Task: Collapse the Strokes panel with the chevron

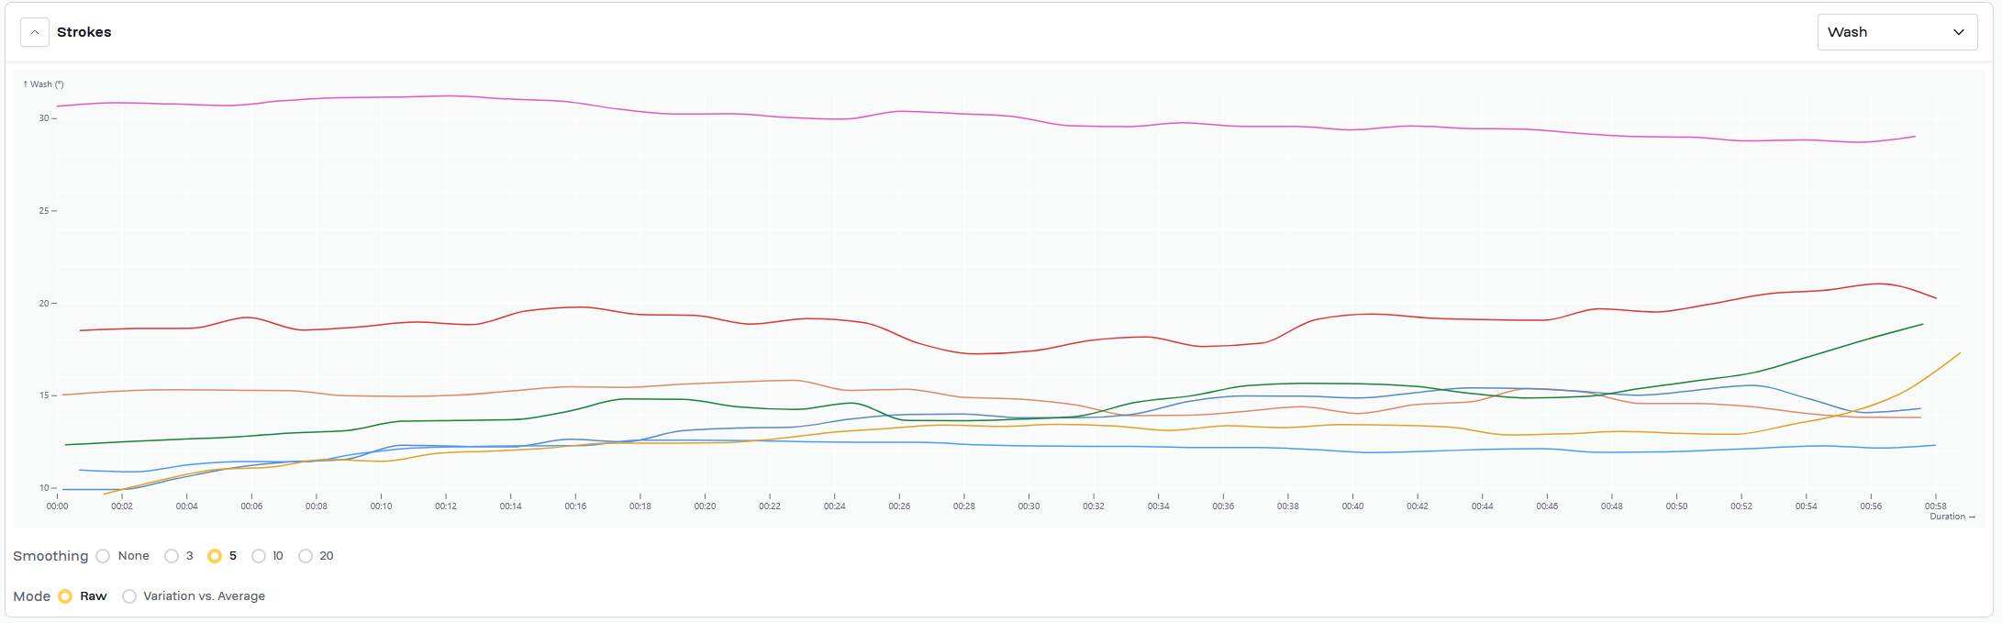Action: point(34,32)
